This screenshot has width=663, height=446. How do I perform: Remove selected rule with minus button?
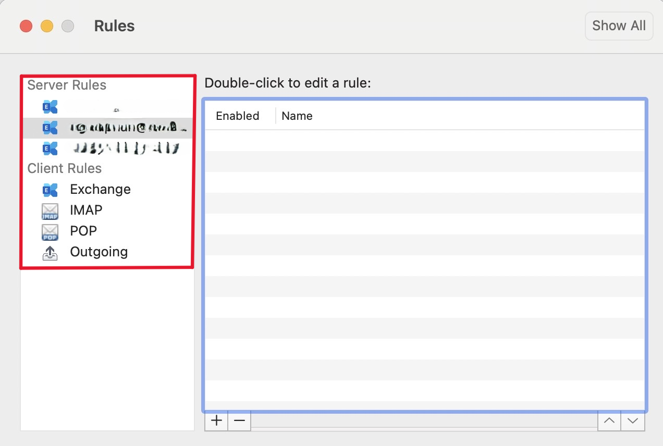(239, 420)
